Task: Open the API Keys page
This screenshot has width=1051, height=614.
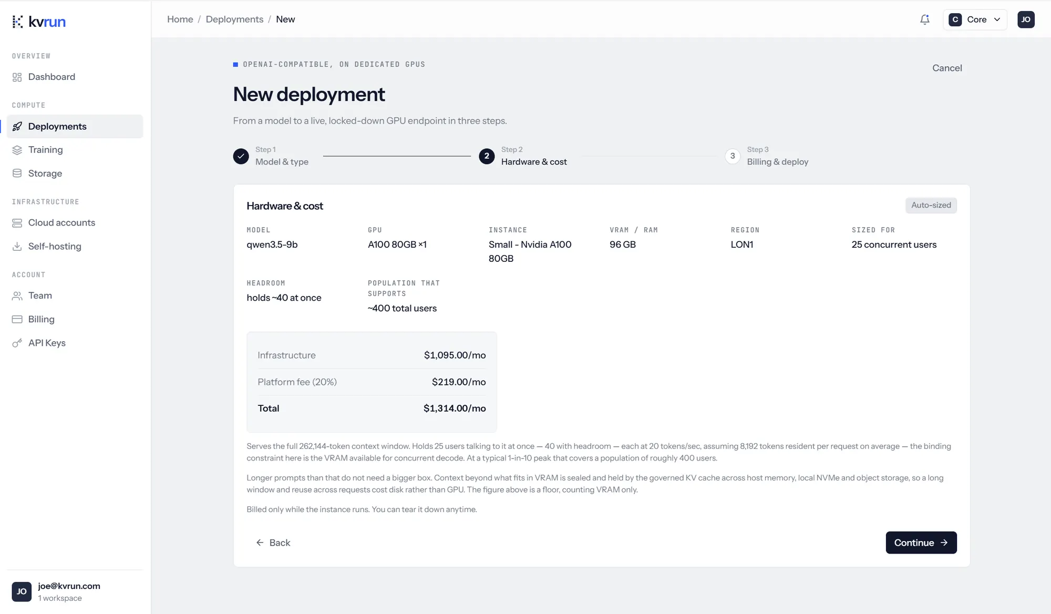Action: click(75, 343)
